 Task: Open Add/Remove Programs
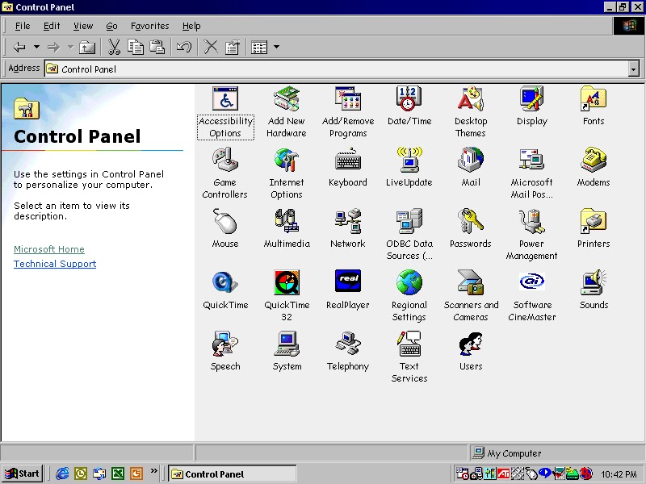pos(347,101)
